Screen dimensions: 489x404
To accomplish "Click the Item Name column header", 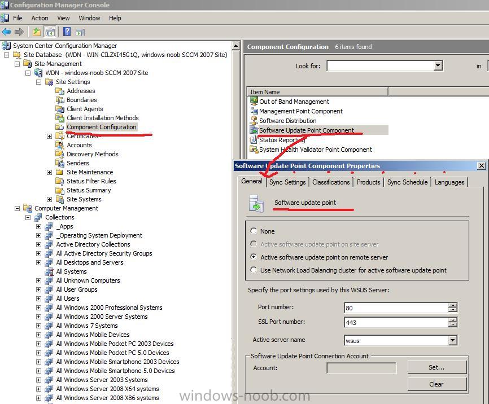I will coord(317,91).
